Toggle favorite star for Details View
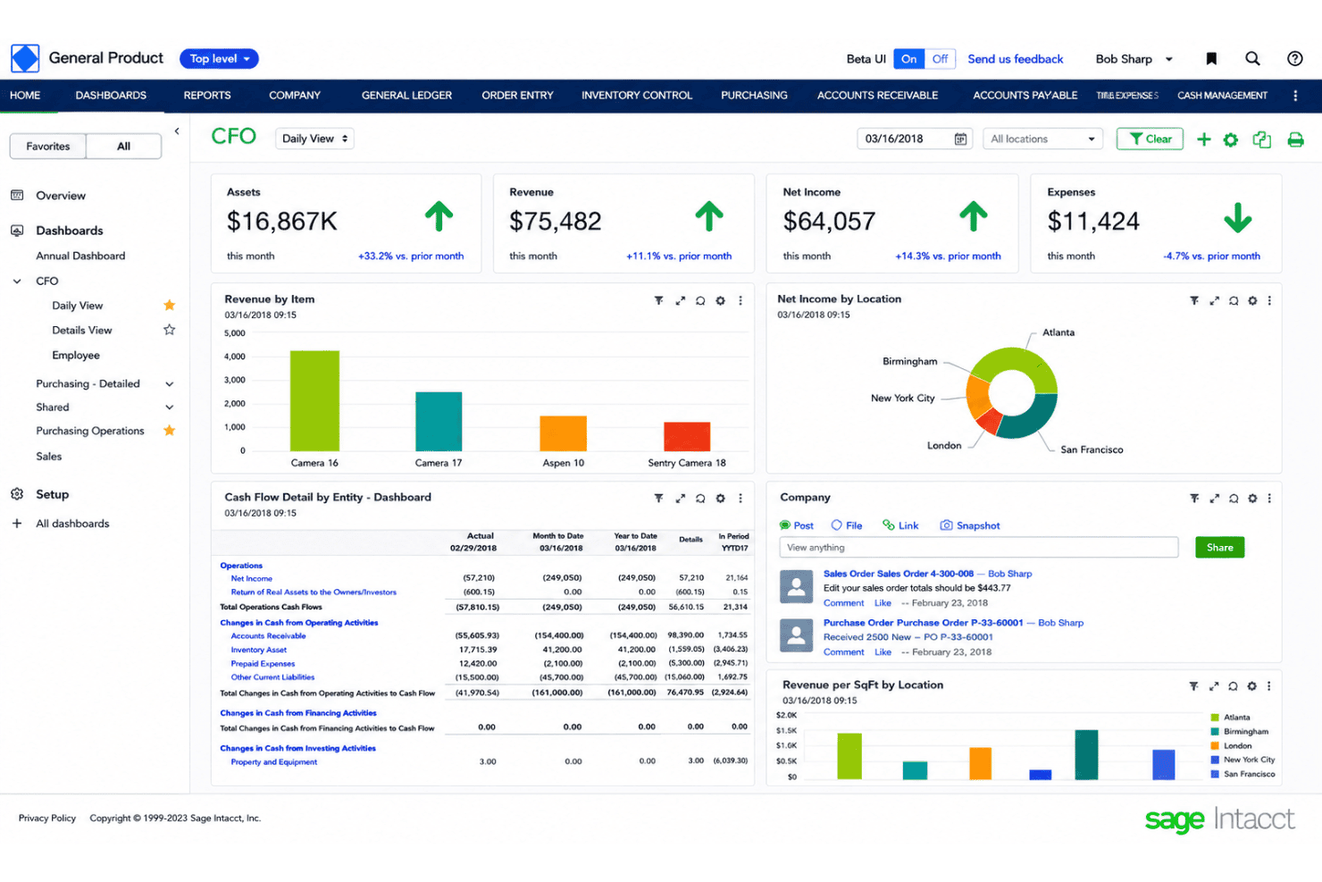This screenshot has width=1322, height=882. (169, 330)
